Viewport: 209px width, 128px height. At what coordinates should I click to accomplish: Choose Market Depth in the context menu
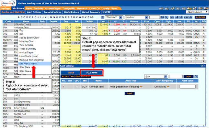coord(26,52)
